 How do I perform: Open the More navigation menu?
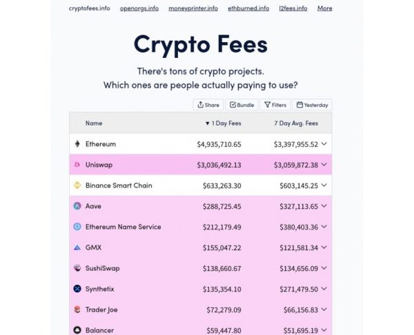[x=324, y=8]
